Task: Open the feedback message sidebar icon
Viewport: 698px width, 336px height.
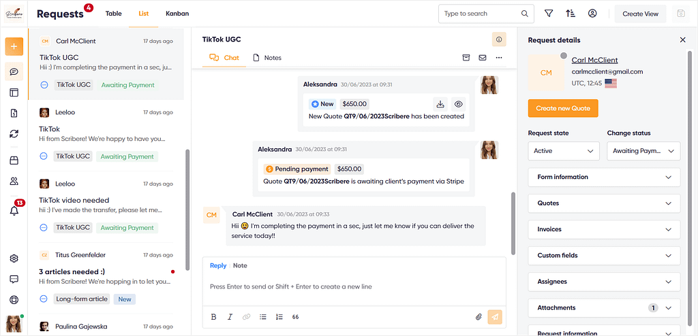Action: (14, 279)
